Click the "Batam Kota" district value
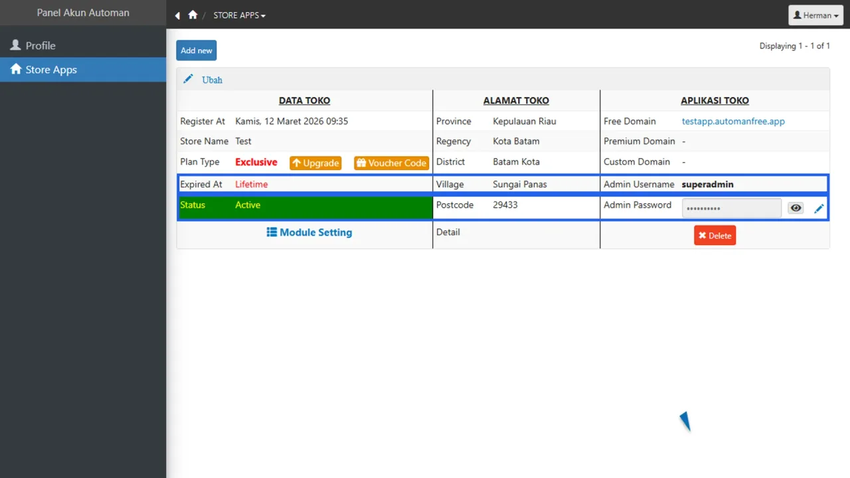850x478 pixels. click(516, 162)
